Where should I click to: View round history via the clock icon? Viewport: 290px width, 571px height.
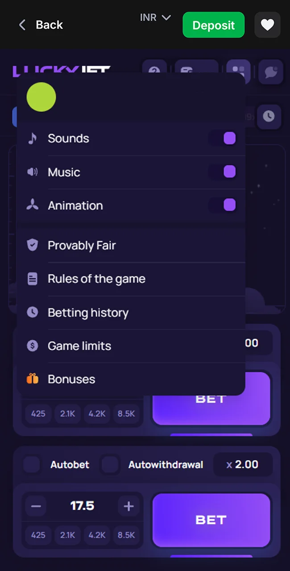269,116
